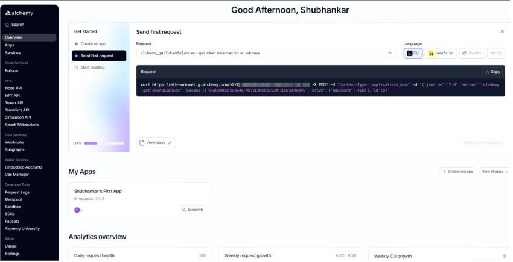Click the document icon in View docs
The height and width of the screenshot is (262, 513).
(x=142, y=143)
